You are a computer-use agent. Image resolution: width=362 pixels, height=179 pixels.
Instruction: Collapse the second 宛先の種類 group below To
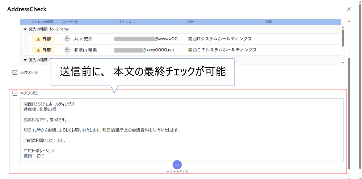(x=25, y=60)
